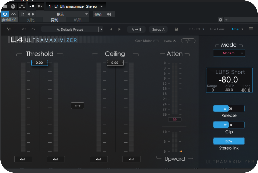Enable True Peak limiting
The height and width of the screenshot is (173, 258).
pos(217,29)
